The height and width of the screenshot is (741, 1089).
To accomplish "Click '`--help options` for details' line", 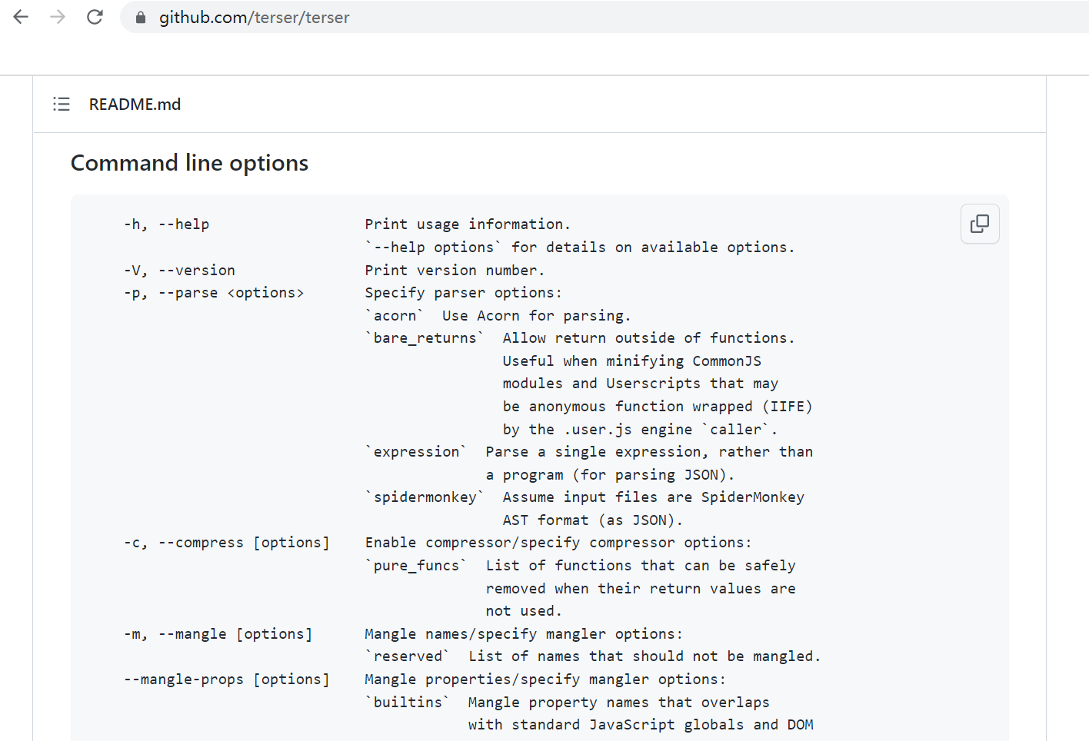I will pyautogui.click(x=580, y=248).
